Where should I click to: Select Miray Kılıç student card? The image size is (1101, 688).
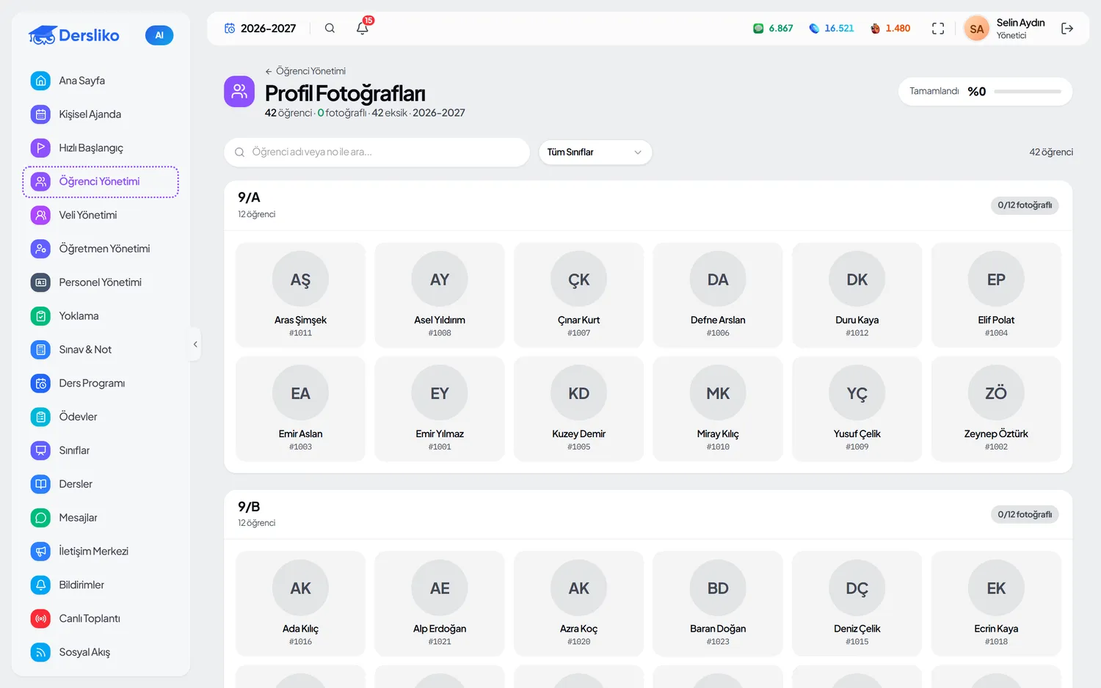click(x=718, y=409)
